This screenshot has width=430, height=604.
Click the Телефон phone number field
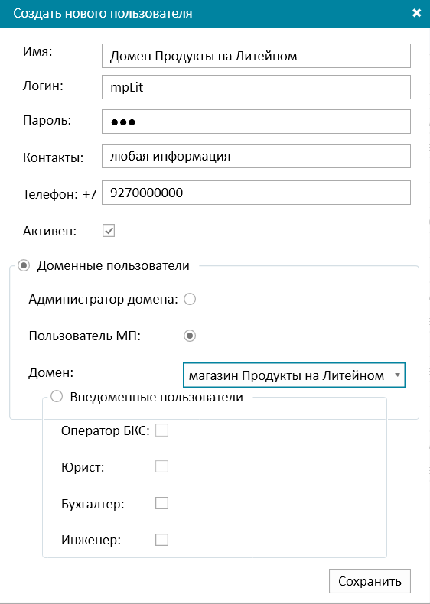click(256, 193)
